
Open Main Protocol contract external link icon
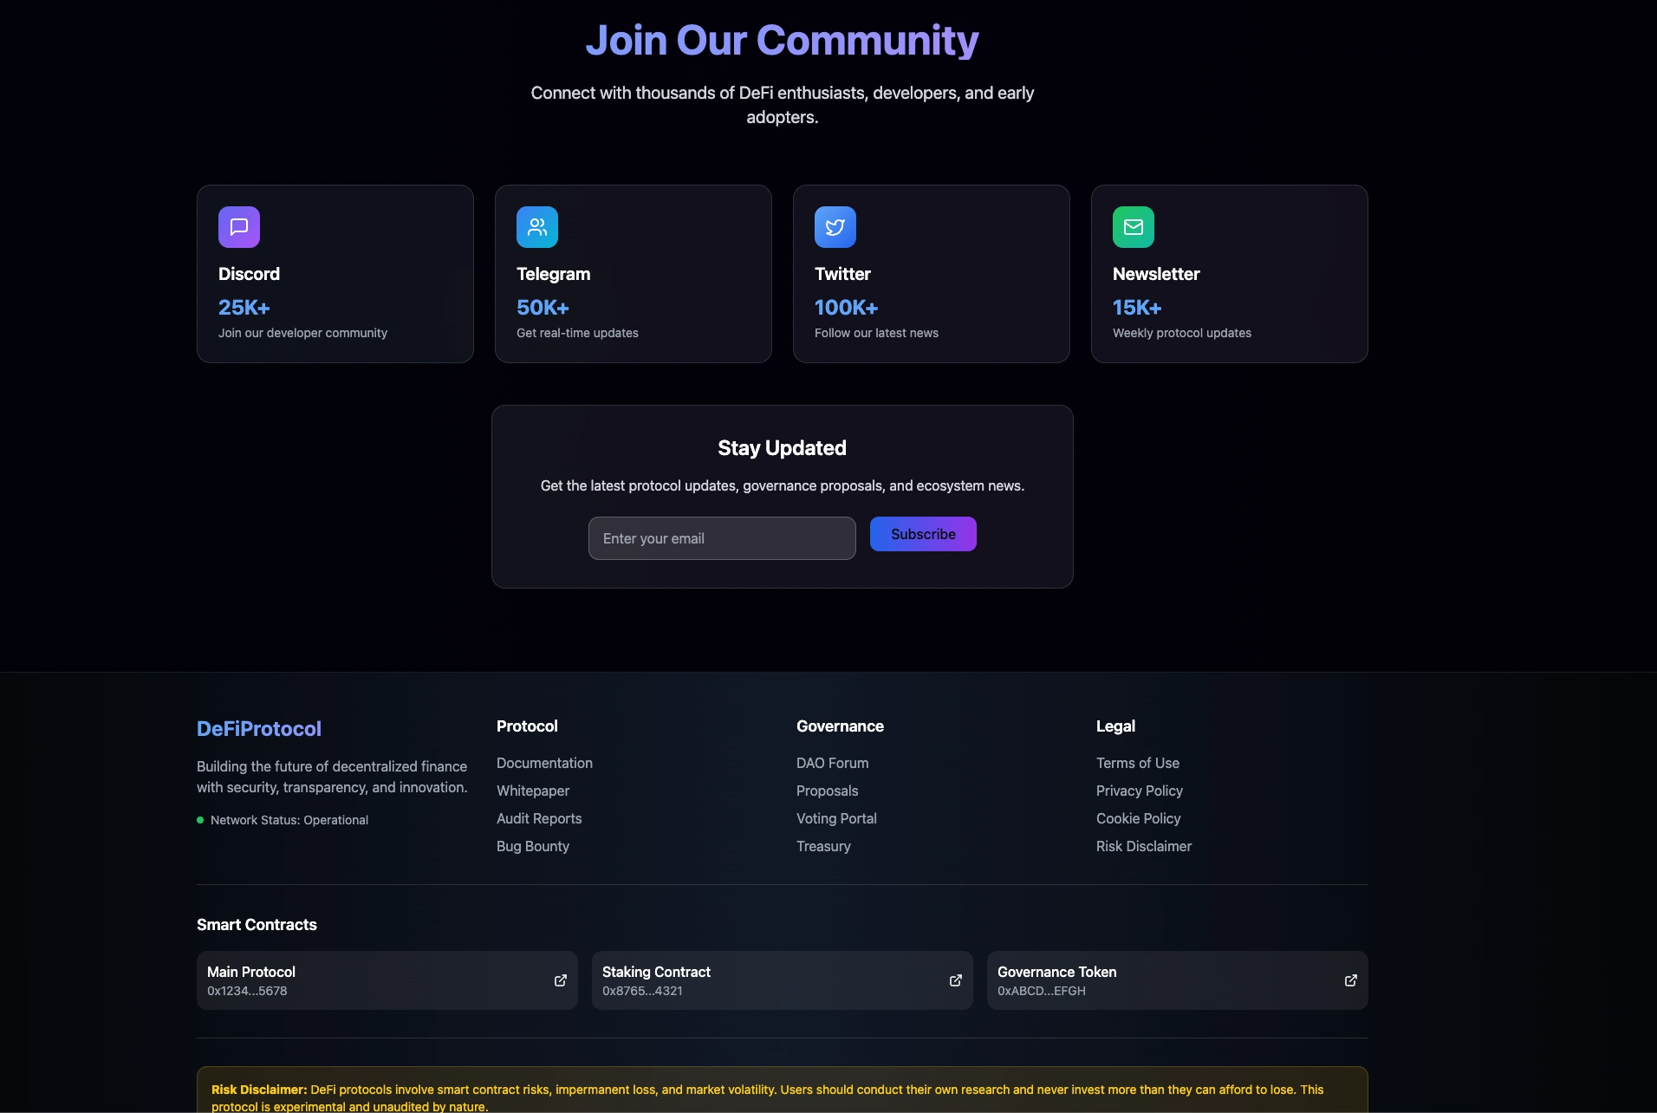click(x=561, y=980)
